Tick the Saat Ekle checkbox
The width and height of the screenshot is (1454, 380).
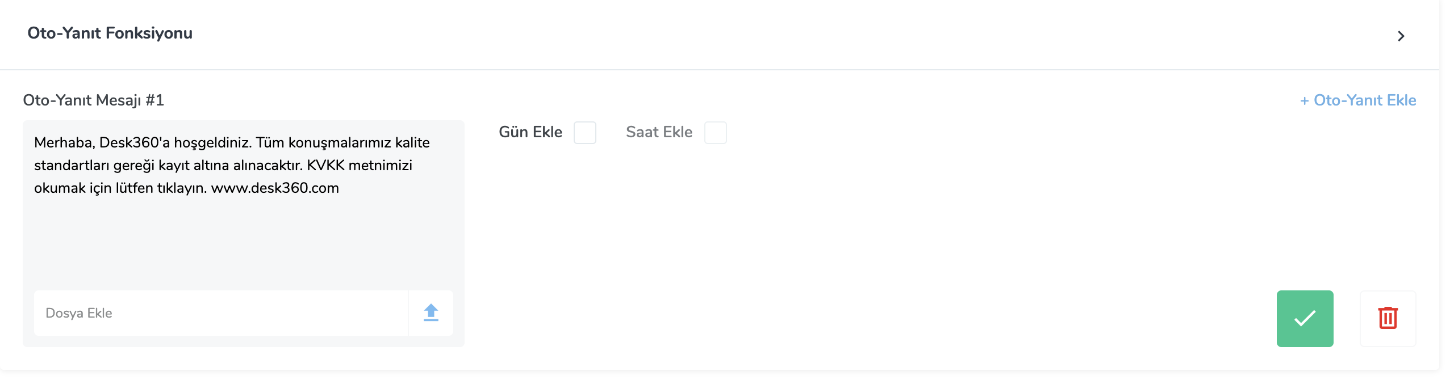tap(715, 133)
